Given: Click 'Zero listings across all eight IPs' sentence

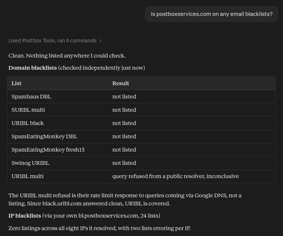Looking at the screenshot, I should pyautogui.click(x=100, y=228).
